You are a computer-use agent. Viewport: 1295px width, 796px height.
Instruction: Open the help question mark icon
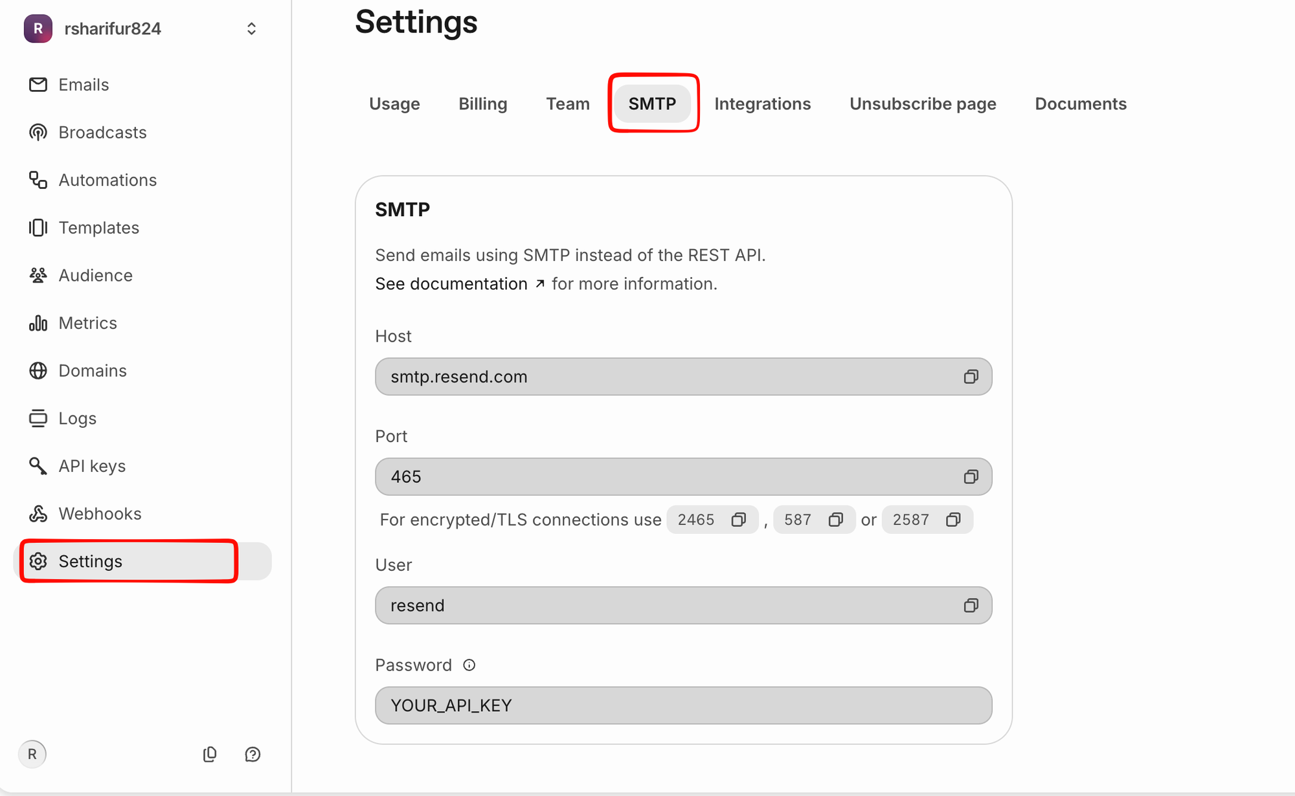[253, 755]
